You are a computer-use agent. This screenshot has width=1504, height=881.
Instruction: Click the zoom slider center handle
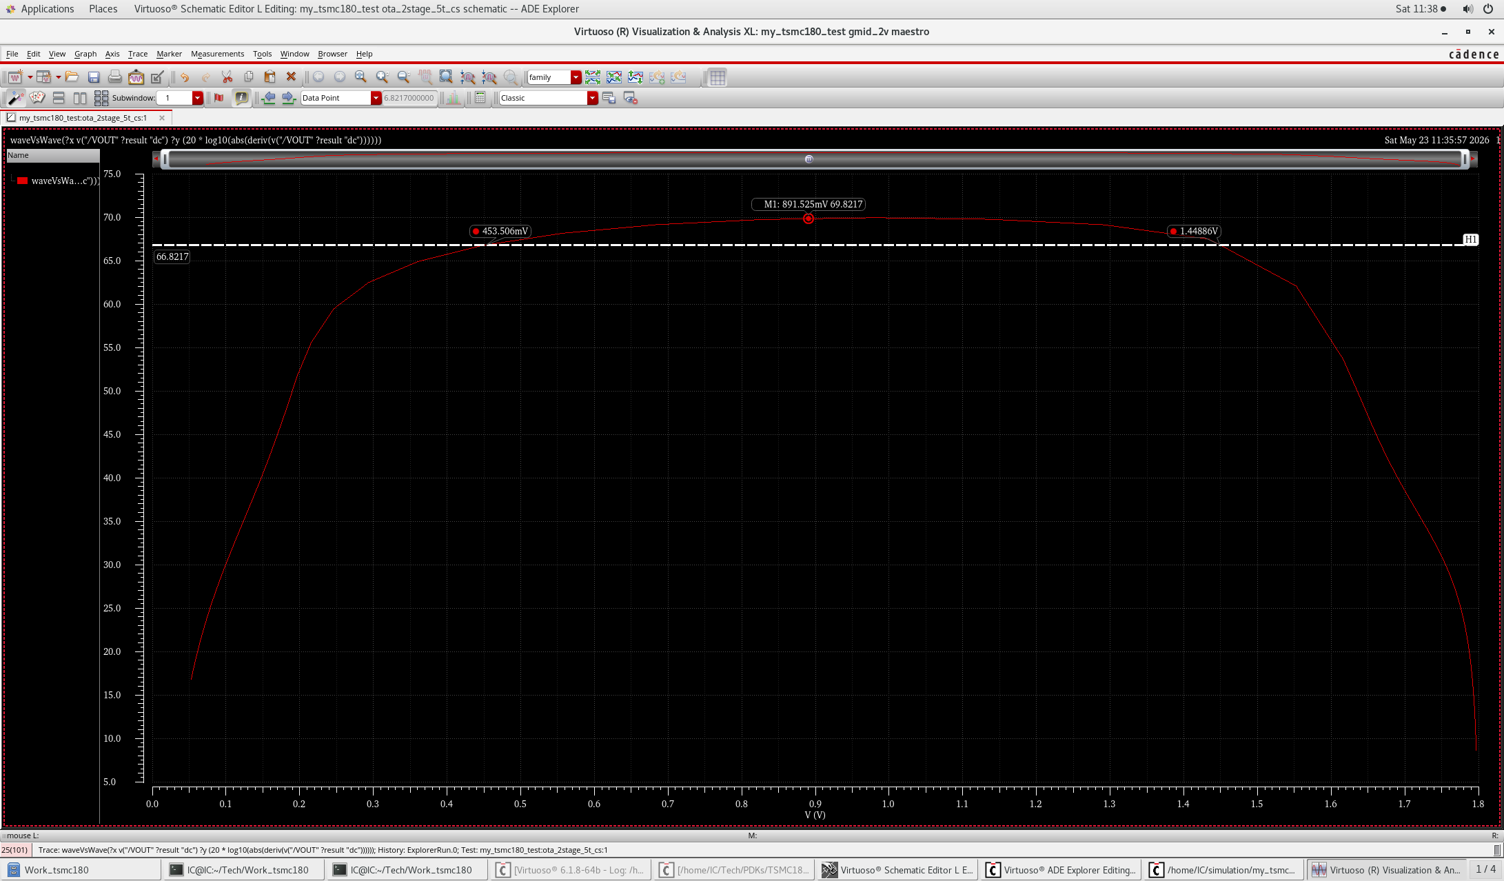pos(809,159)
